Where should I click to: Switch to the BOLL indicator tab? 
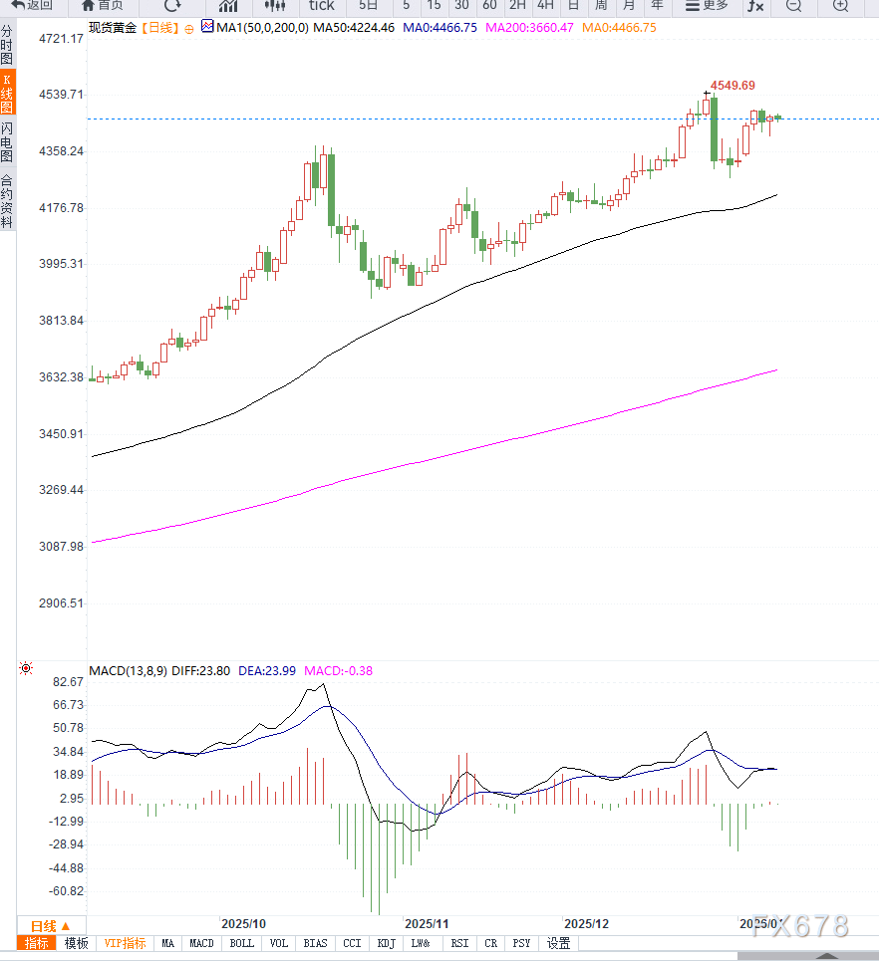(x=241, y=943)
